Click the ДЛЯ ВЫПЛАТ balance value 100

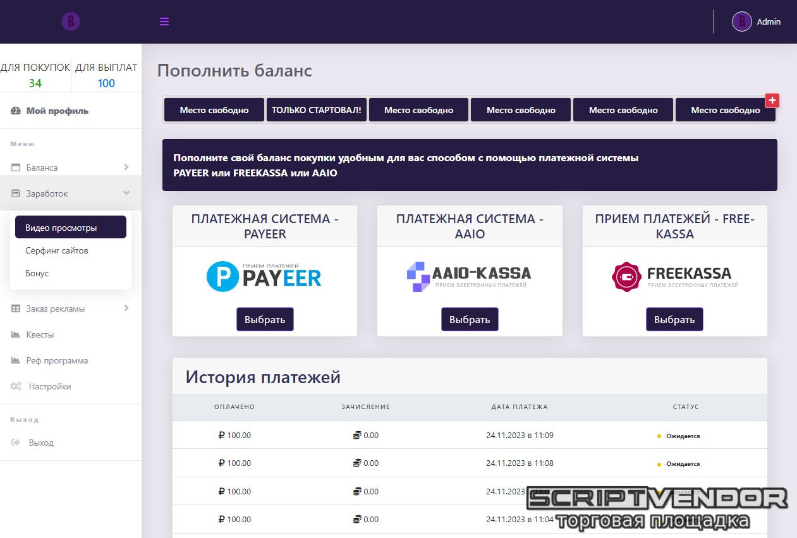coord(106,83)
